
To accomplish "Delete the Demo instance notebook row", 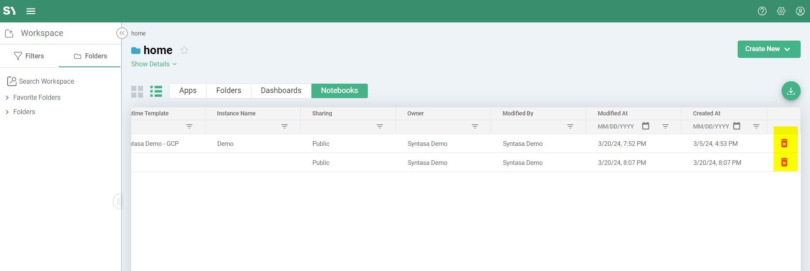I will [x=784, y=144].
